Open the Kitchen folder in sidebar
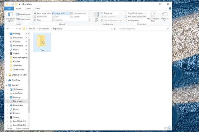The image size is (199, 132). [x=16, y=61]
